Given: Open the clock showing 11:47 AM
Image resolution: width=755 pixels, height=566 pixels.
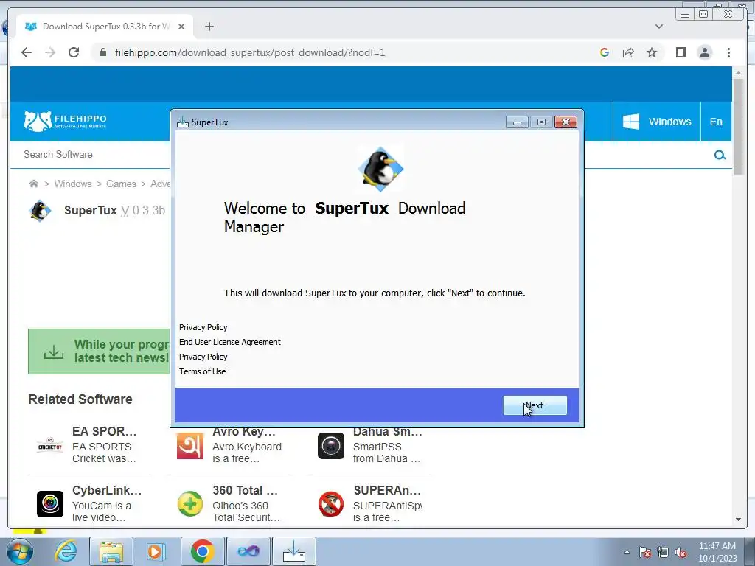Looking at the screenshot, I should [x=717, y=552].
